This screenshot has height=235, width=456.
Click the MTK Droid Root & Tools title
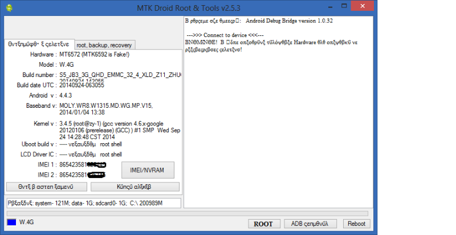pos(189,8)
